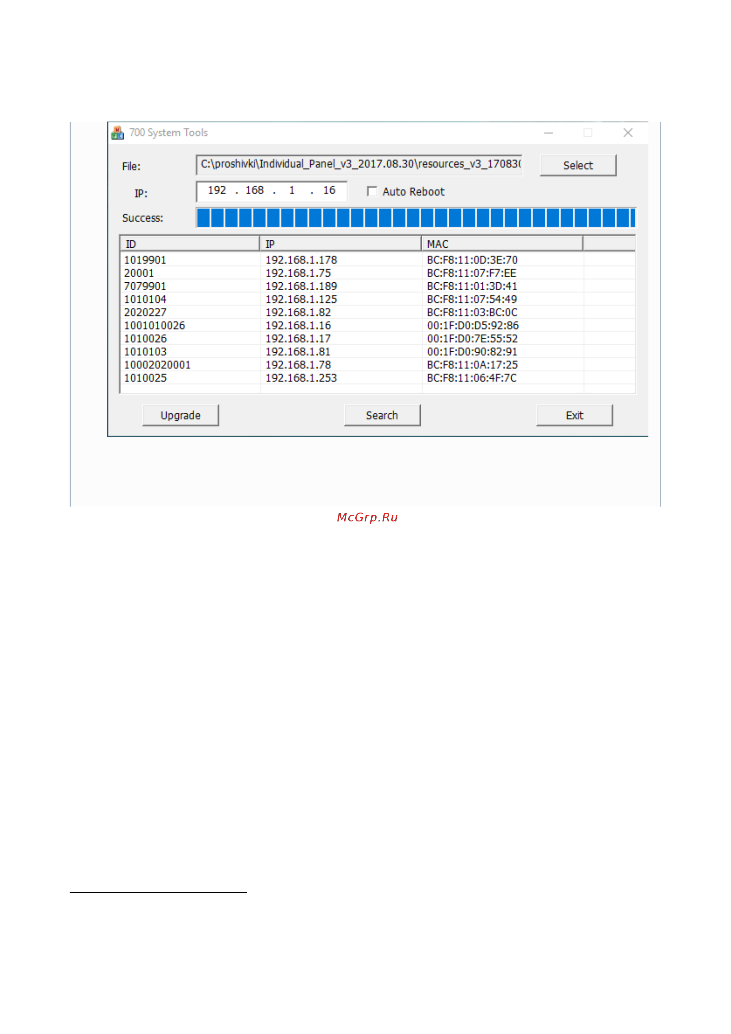Click the first IP octet 192
731x1034 pixels.
pyautogui.click(x=217, y=191)
